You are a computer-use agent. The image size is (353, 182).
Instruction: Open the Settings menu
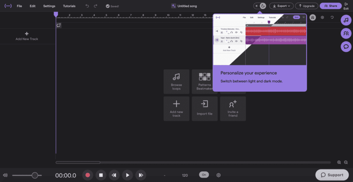tap(49, 6)
